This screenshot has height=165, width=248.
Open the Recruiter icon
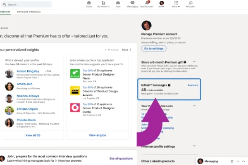(191, 4)
